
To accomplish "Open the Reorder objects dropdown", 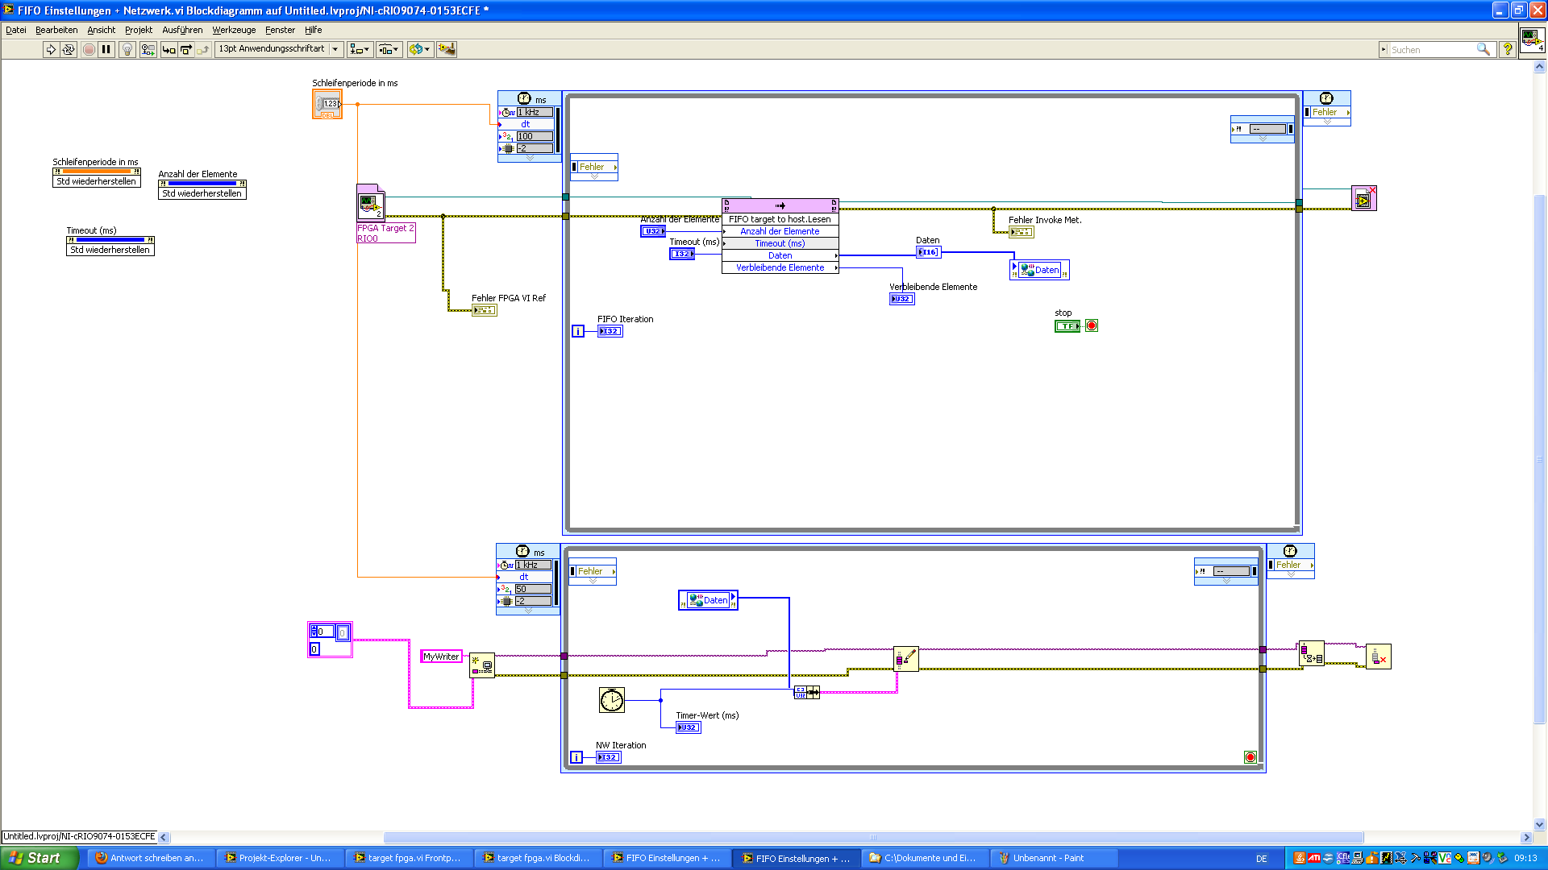I will point(420,50).
